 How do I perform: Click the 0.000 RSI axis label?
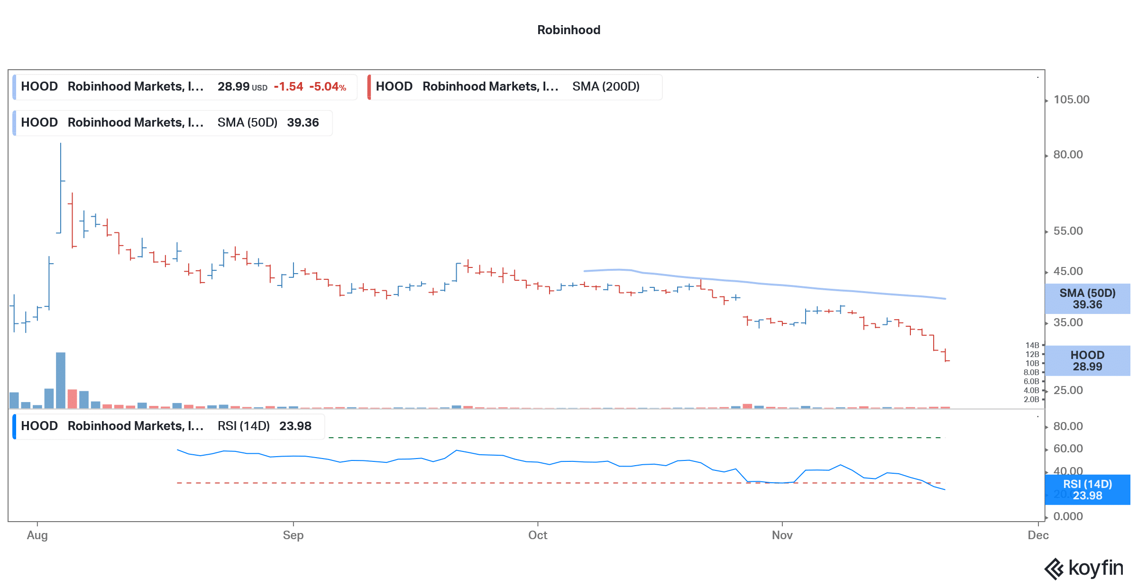pyautogui.click(x=1068, y=516)
